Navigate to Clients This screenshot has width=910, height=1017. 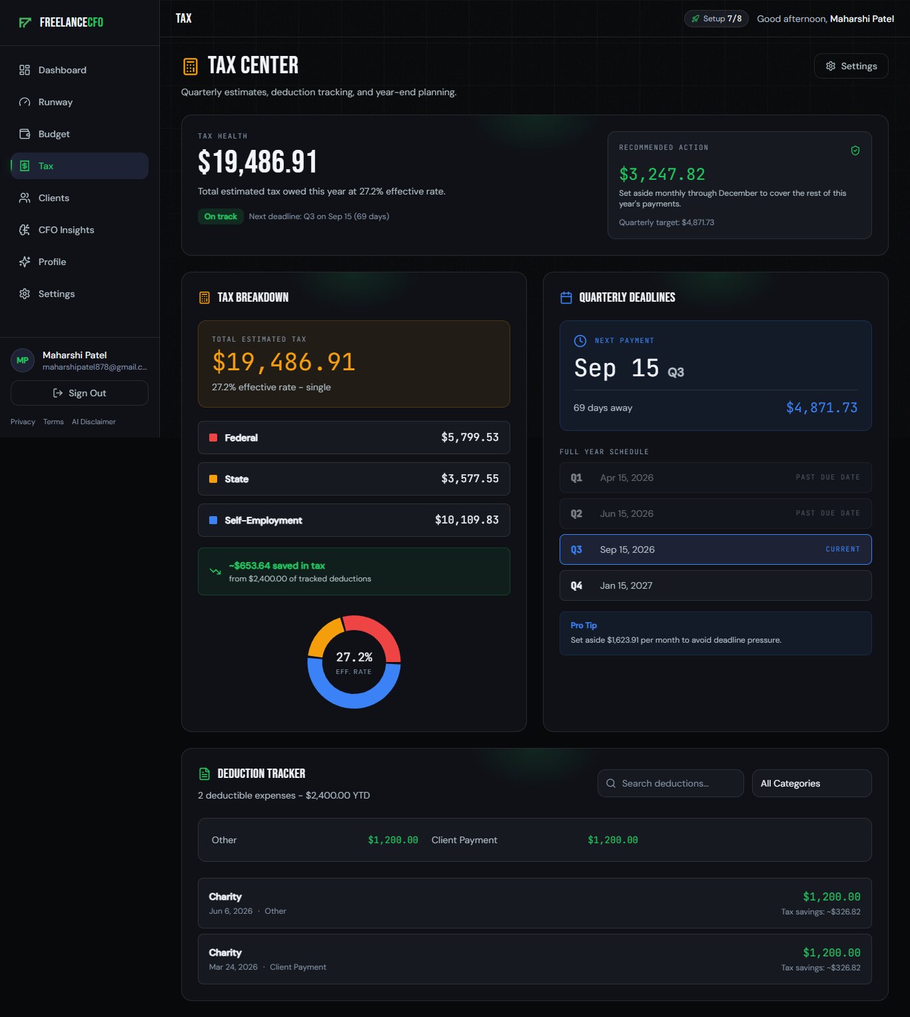tap(79, 198)
